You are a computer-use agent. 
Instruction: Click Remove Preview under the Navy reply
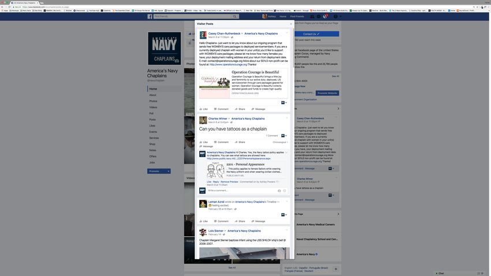click(229, 182)
